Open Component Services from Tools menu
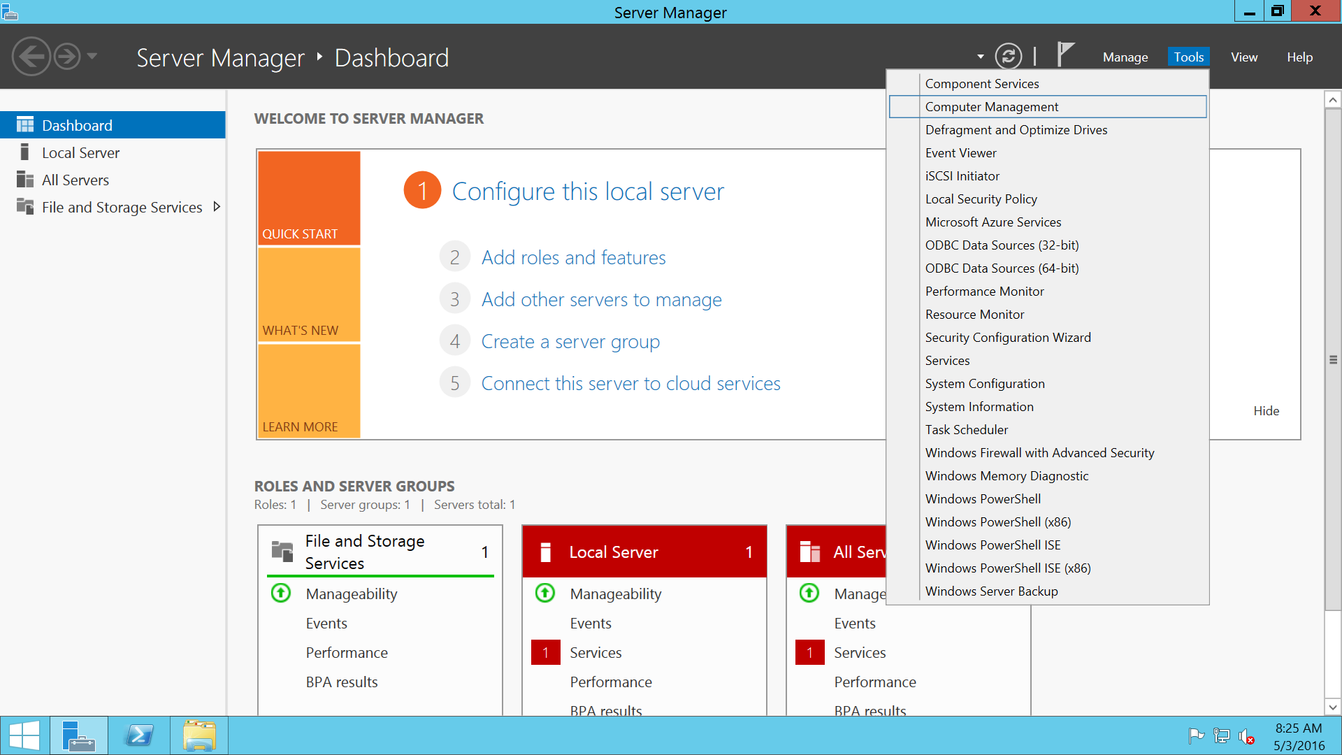 pos(1048,84)
